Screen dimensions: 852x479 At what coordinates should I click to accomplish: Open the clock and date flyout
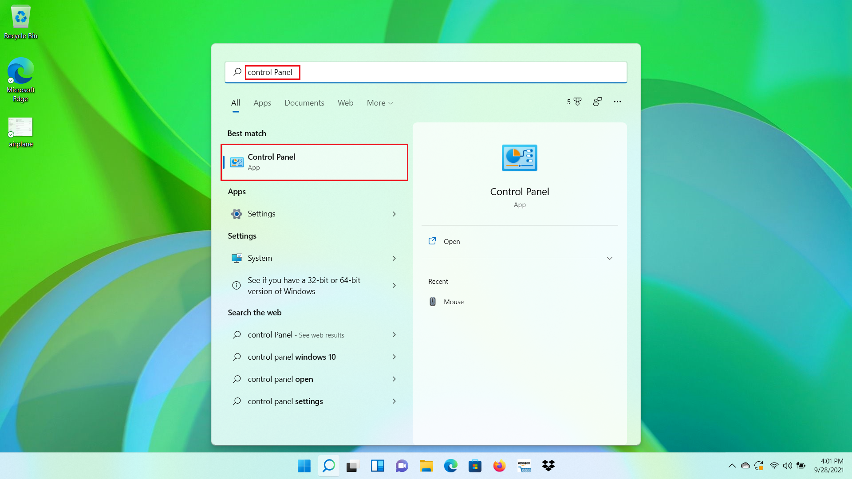coord(828,466)
